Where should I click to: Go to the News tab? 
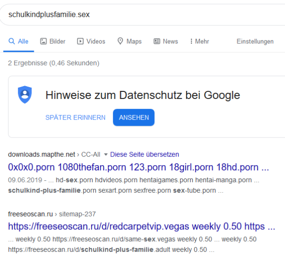[166, 41]
